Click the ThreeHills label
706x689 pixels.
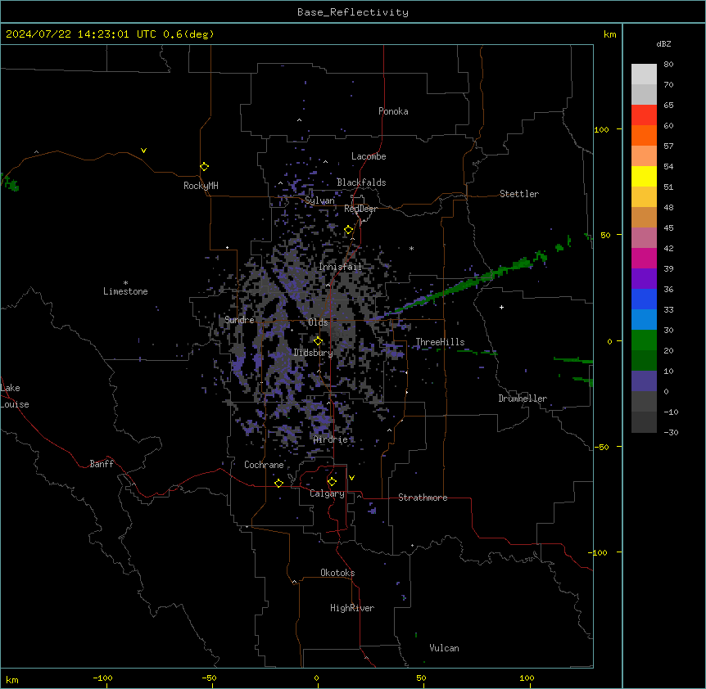(x=440, y=342)
